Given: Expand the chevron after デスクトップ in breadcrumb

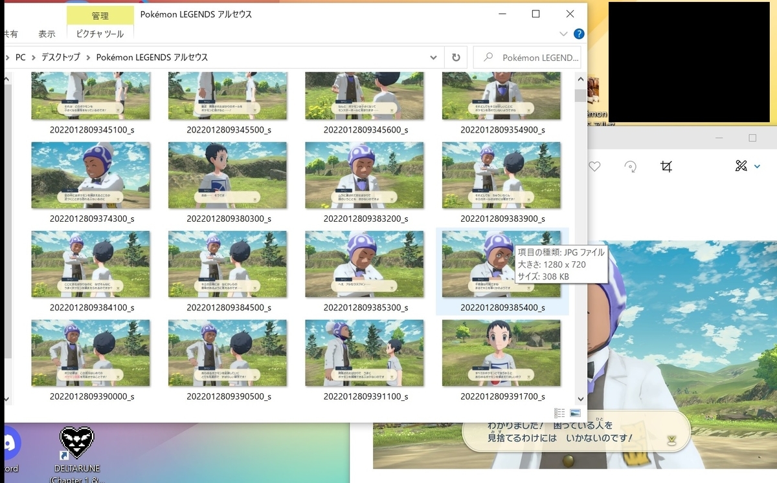Looking at the screenshot, I should [87, 58].
